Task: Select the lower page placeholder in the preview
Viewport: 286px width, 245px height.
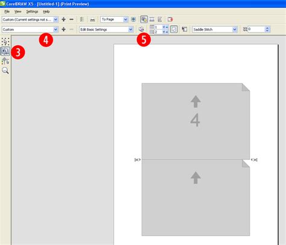Action: (x=195, y=198)
